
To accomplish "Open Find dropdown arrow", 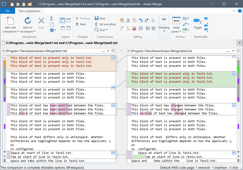I will 107,30.
